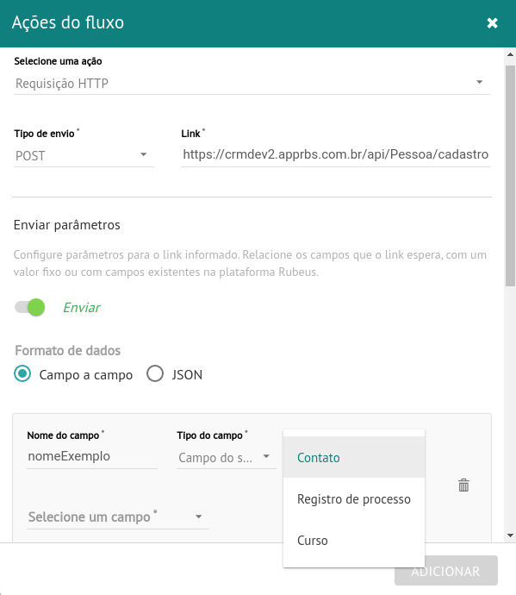Screen dimensions: 516x595
Task: Close the Ações do fluxo dialog
Action: (x=492, y=23)
